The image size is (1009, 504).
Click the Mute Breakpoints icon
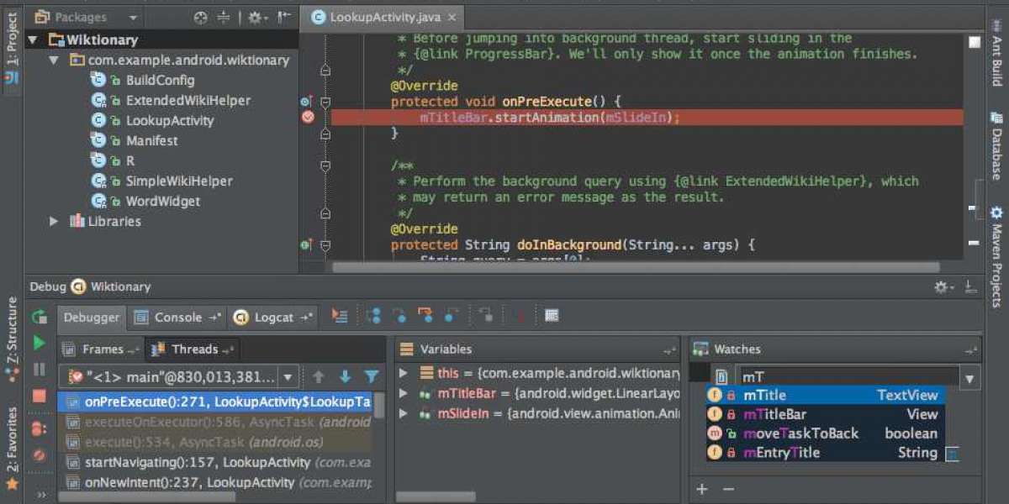[39, 455]
